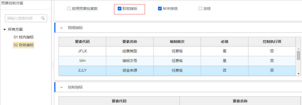Select the 经费类型 cell

coord(130,51)
